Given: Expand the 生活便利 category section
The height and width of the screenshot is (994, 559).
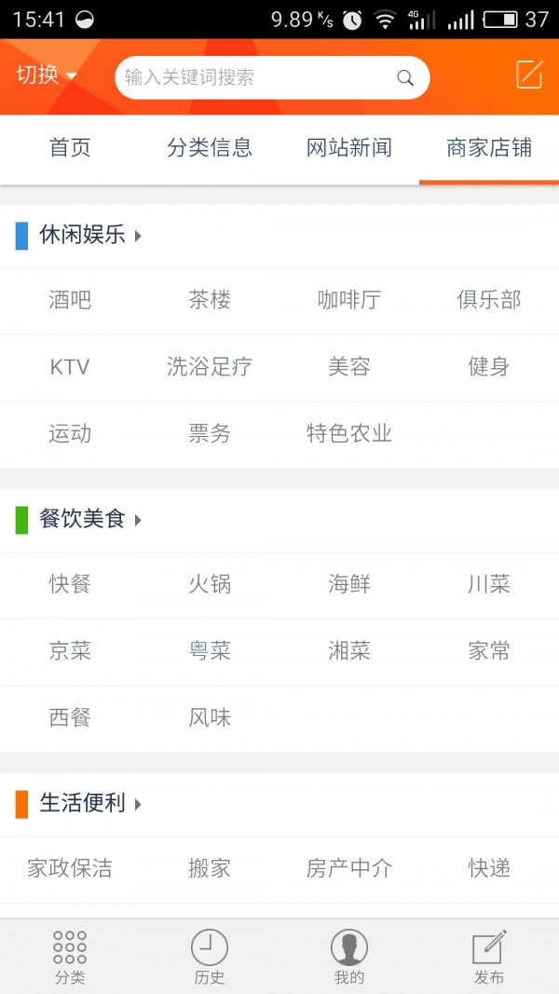Looking at the screenshot, I should 84,803.
